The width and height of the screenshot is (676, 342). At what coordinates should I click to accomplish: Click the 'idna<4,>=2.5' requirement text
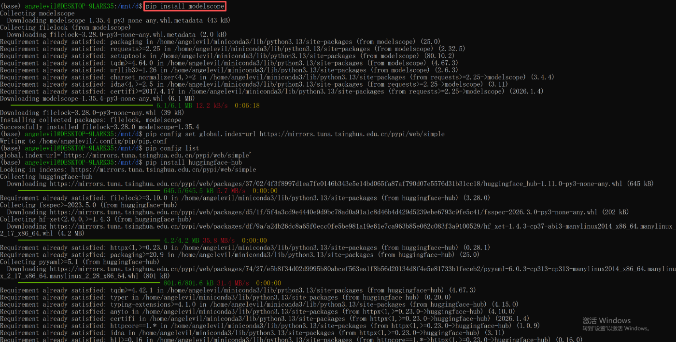click(x=131, y=84)
